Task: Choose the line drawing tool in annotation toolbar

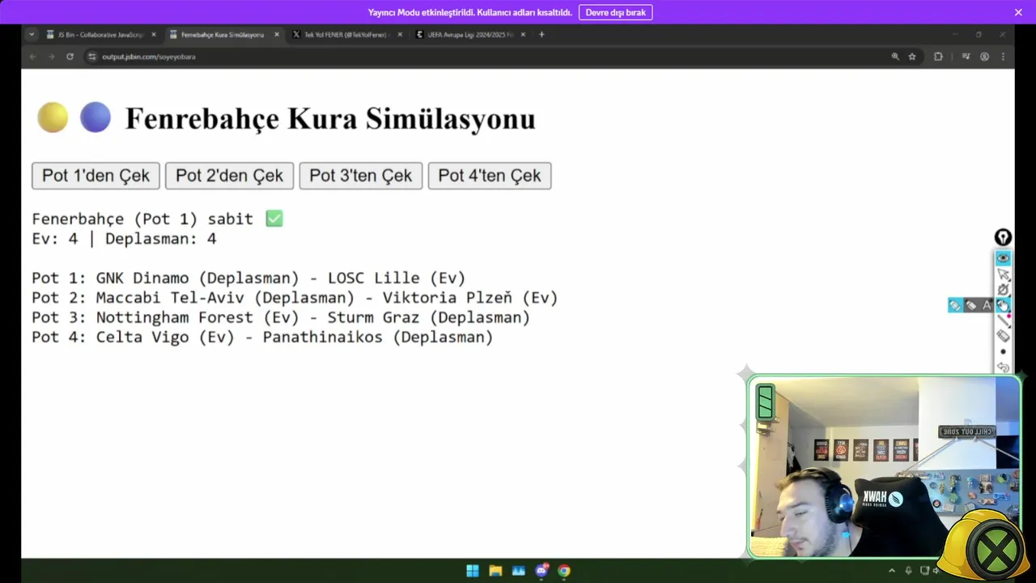Action: tap(1004, 321)
